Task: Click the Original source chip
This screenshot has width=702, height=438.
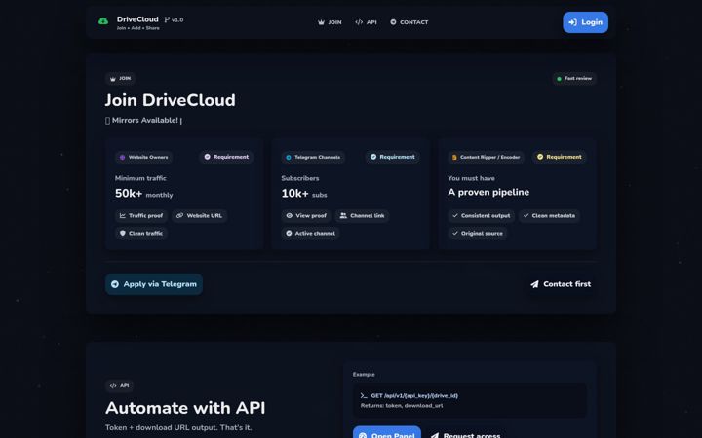Action: point(477,233)
